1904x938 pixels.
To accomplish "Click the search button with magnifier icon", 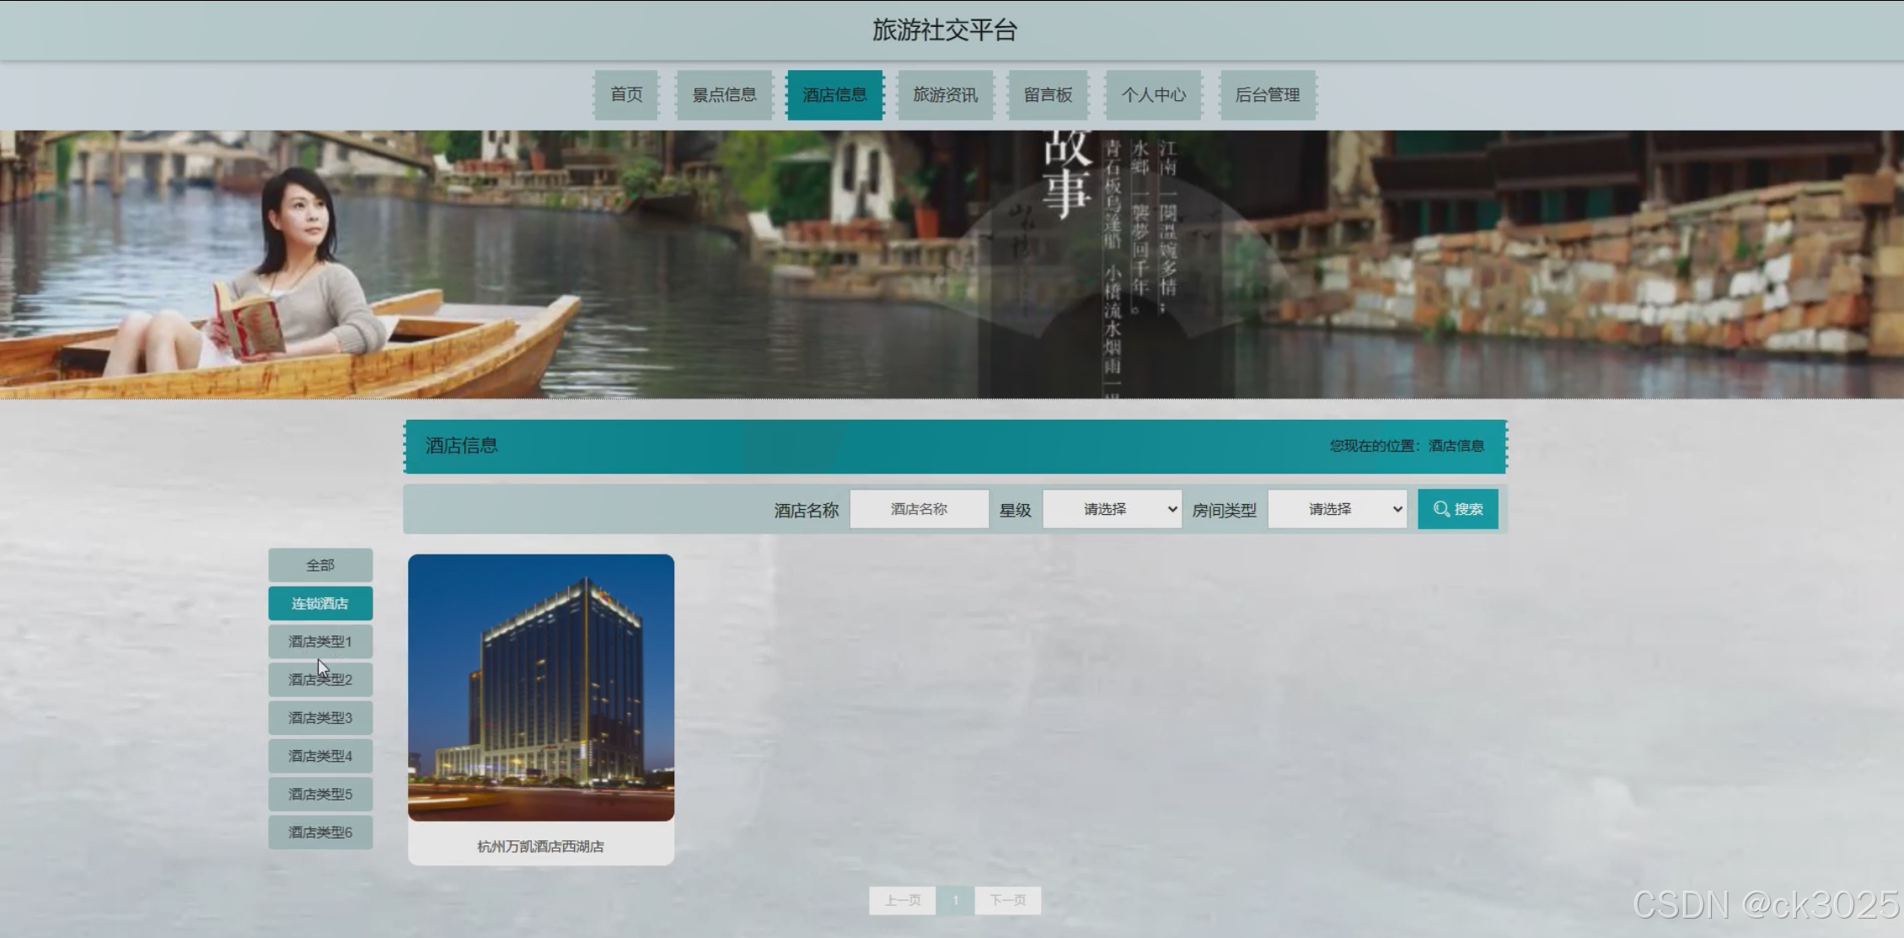I will pyautogui.click(x=1457, y=509).
